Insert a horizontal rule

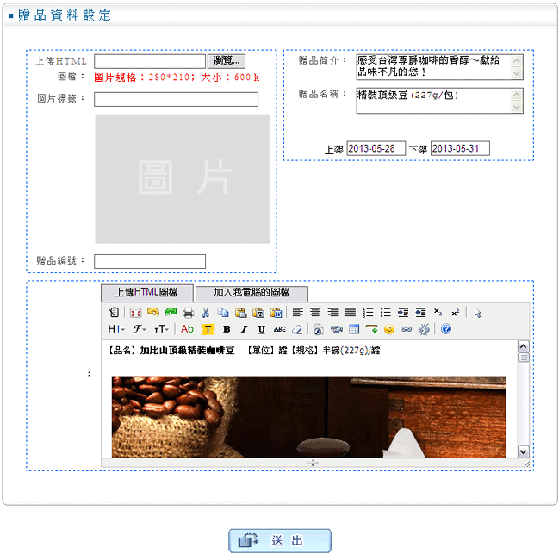tap(371, 329)
